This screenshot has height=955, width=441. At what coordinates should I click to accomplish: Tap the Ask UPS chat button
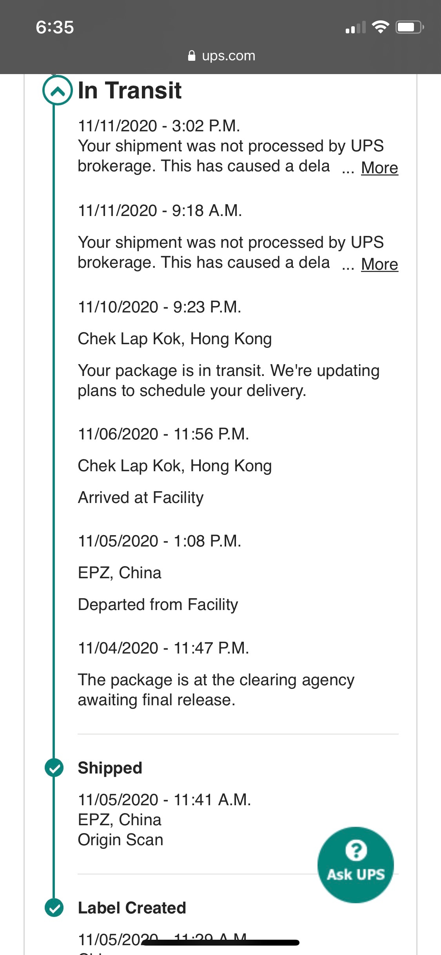tap(356, 864)
